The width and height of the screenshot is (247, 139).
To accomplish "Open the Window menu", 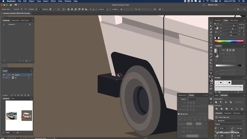I will coord(68,1).
